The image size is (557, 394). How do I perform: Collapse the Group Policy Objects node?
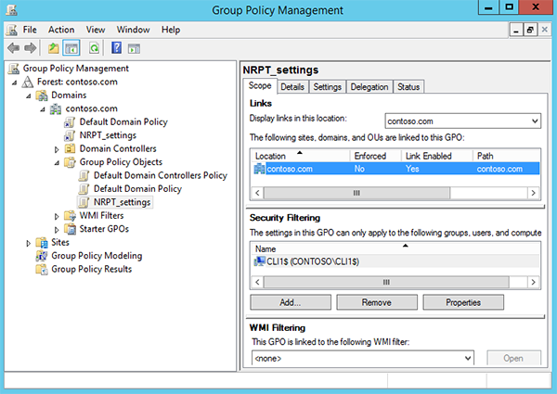57,163
